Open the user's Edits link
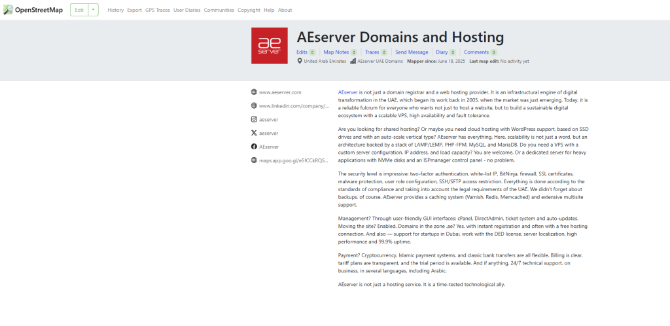The width and height of the screenshot is (670, 326). pos(302,52)
